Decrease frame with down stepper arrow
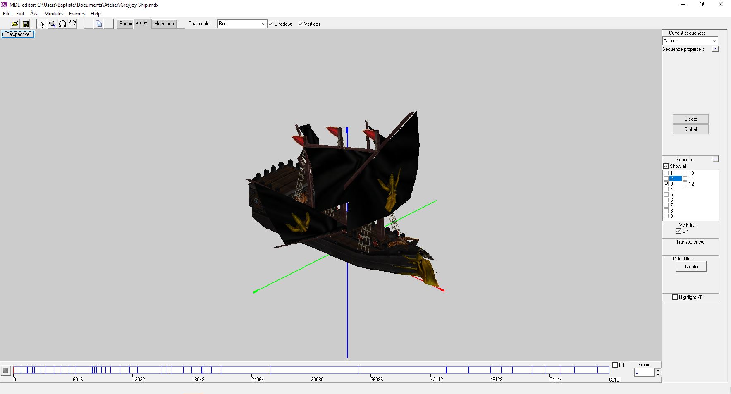Image resolution: width=731 pixels, height=394 pixels. pos(658,374)
